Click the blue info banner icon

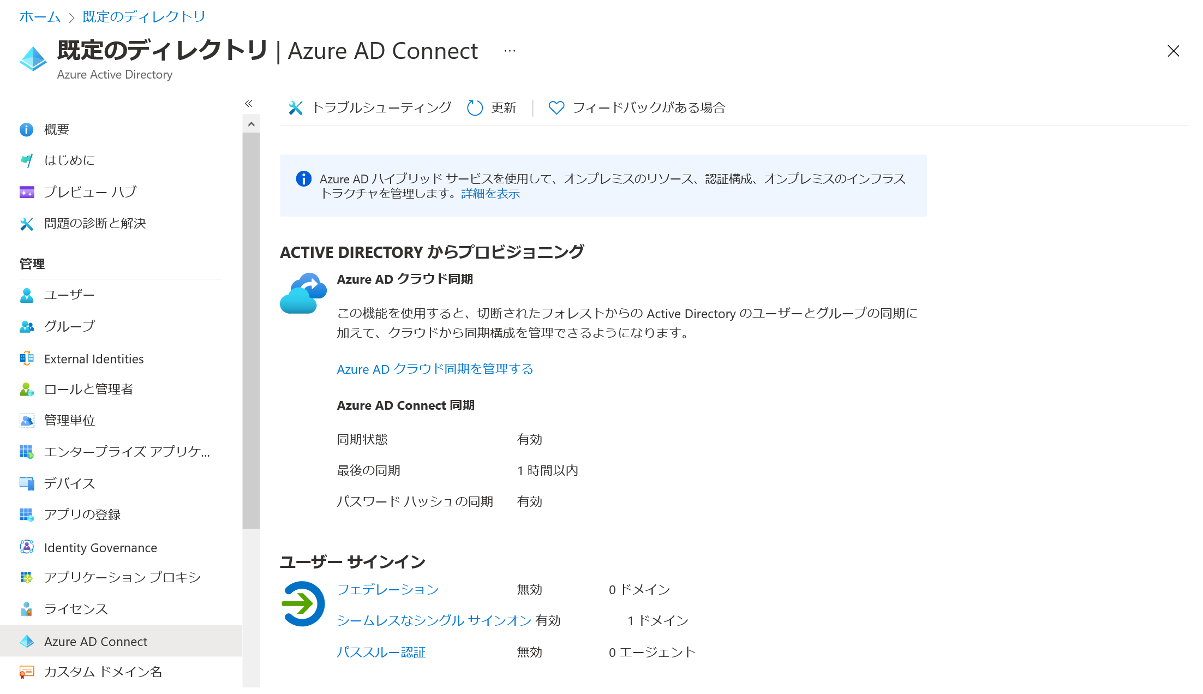click(x=303, y=178)
